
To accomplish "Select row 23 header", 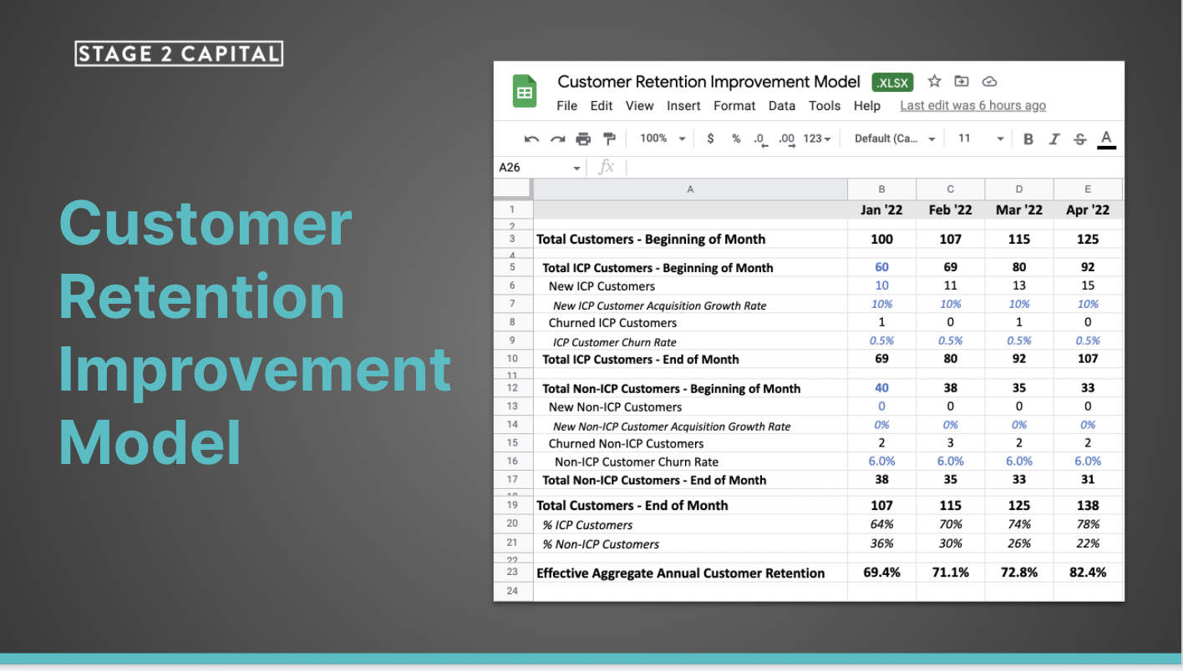I will pos(513,573).
